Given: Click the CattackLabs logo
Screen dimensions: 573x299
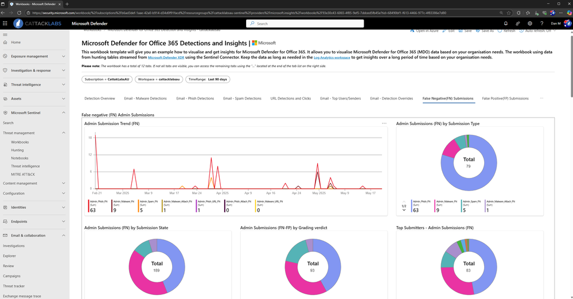Looking at the screenshot, I should pyautogui.click(x=37, y=24).
